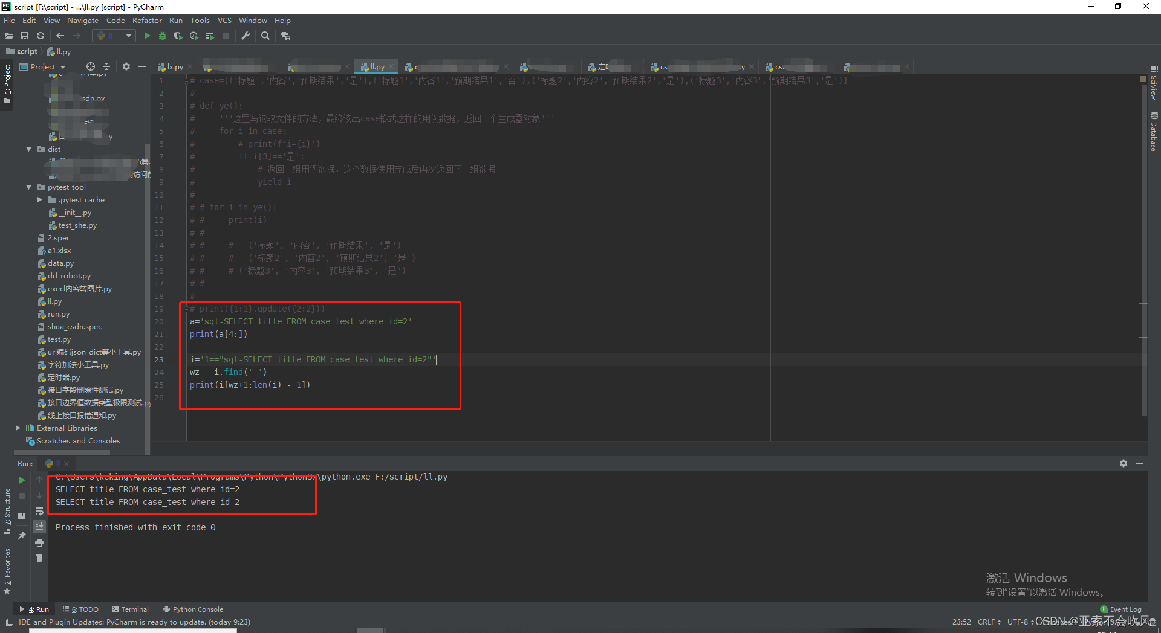Hide the Run tool window with minus icon
1161x633 pixels.
[x=1139, y=463]
